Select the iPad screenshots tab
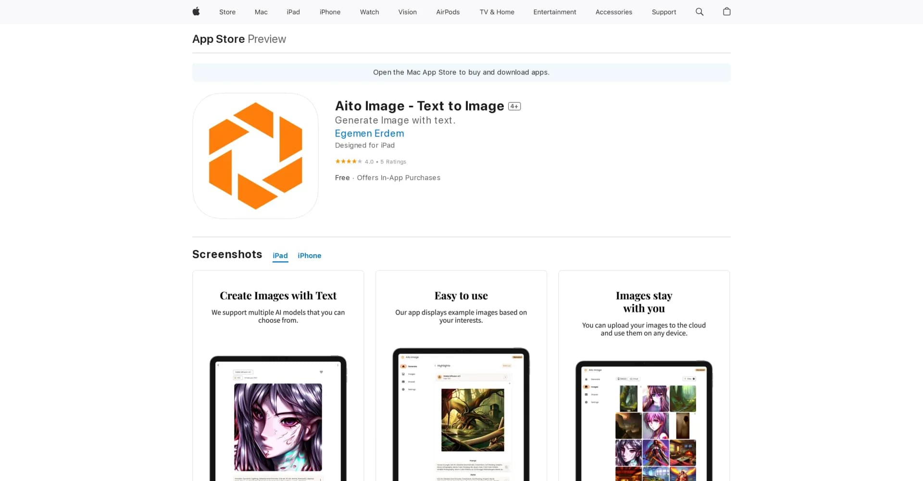 point(280,256)
